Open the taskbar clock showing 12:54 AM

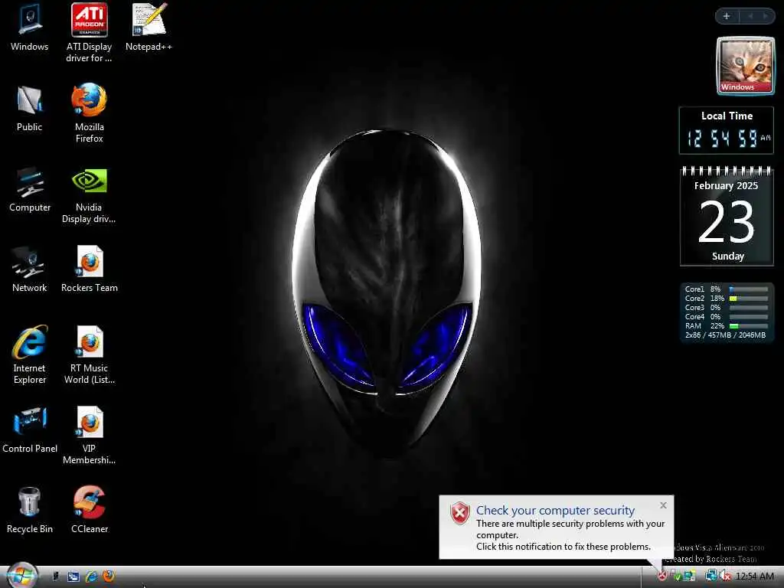point(754,577)
